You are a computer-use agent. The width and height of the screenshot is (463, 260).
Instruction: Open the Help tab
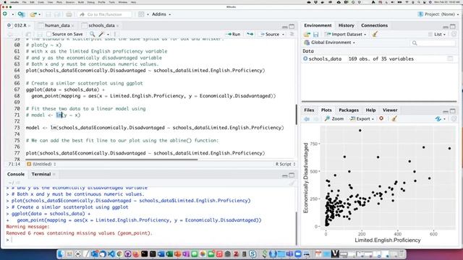pyautogui.click(x=370, y=110)
